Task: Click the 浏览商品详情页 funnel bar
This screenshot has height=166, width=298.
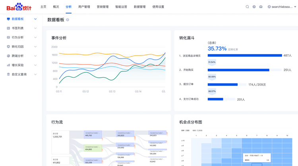Action: tap(245, 55)
